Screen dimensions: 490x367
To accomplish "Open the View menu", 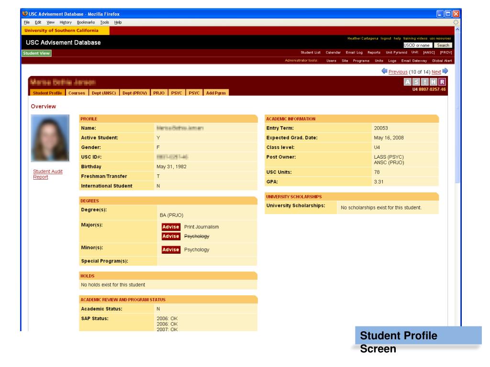I will (51, 22).
